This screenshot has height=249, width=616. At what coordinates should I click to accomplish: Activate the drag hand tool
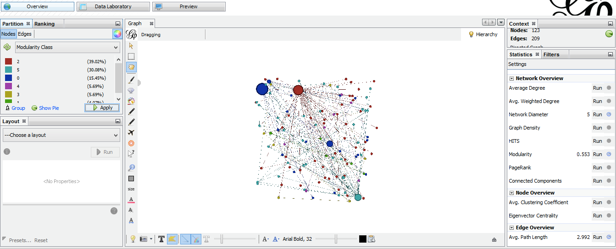[x=131, y=67]
